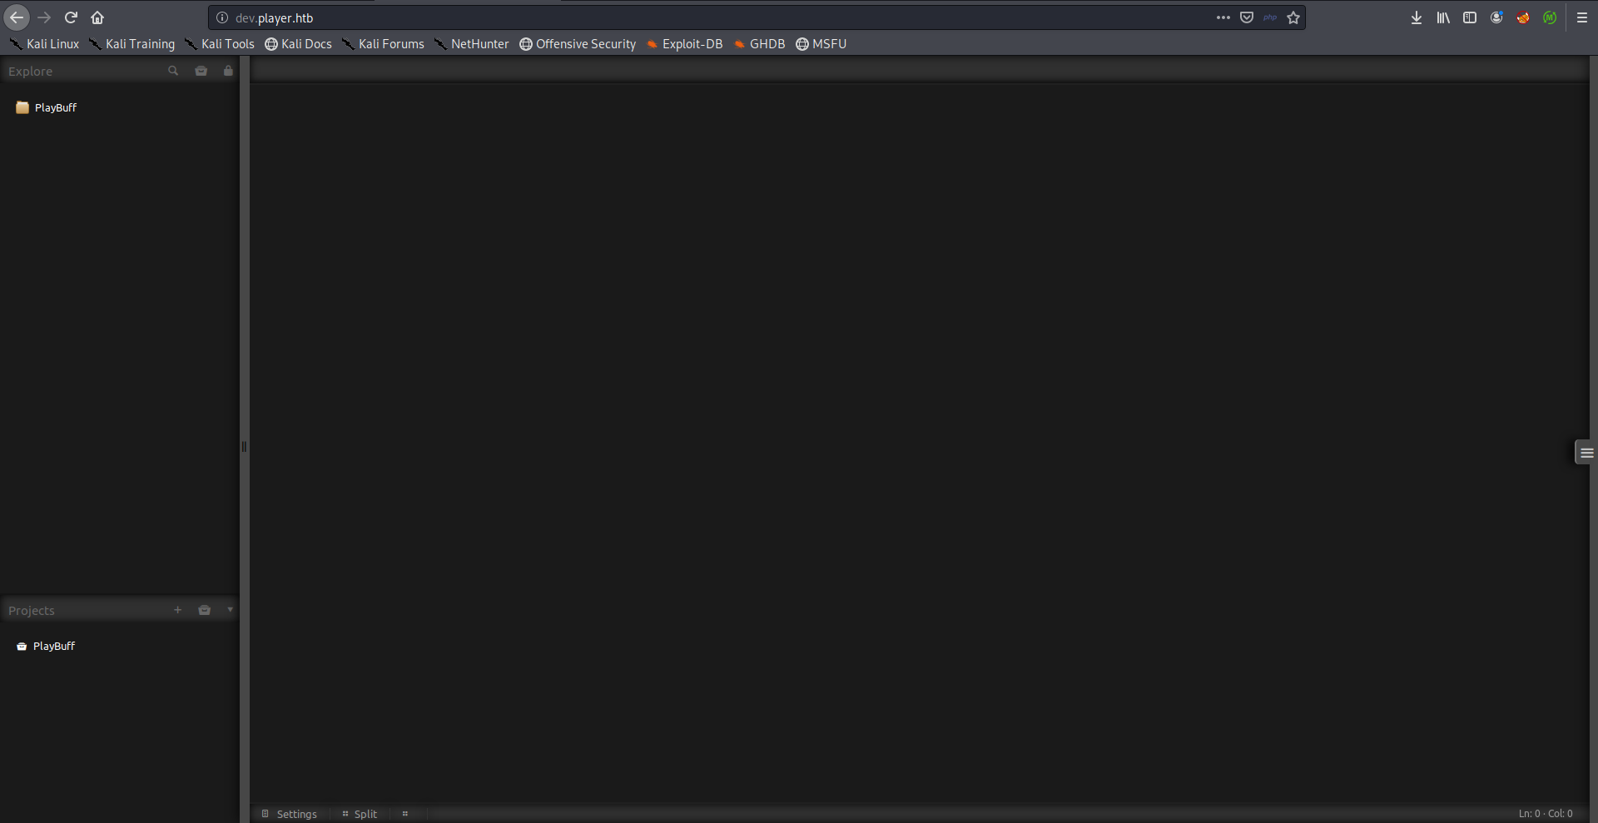Expand the PlayBuff folder in file tree
Viewport: 1598px width, 823px height.
(55, 107)
